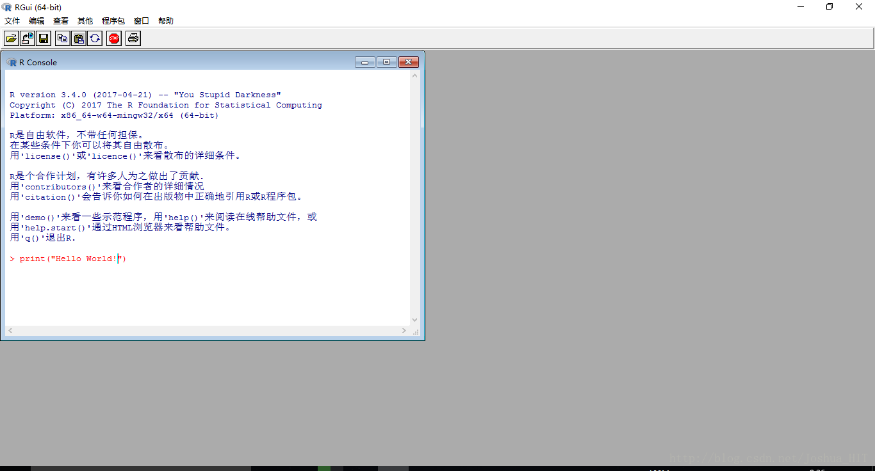Viewport: 875px width, 471px height.
Task: Click the Load Workspace toolbar icon
Action: click(28, 38)
